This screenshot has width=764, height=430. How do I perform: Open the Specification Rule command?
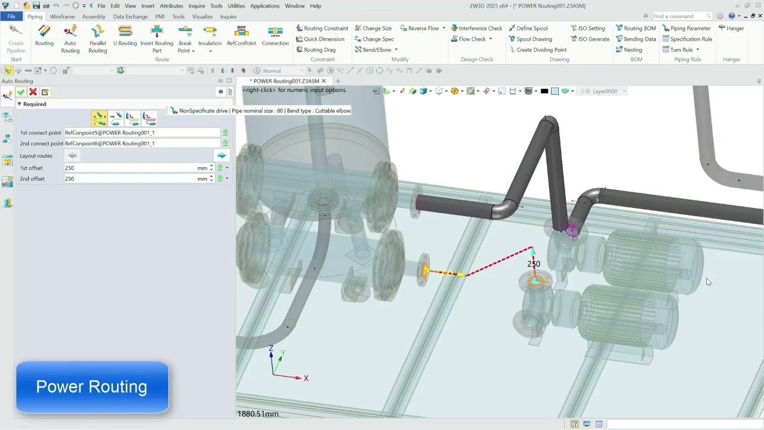pos(687,39)
